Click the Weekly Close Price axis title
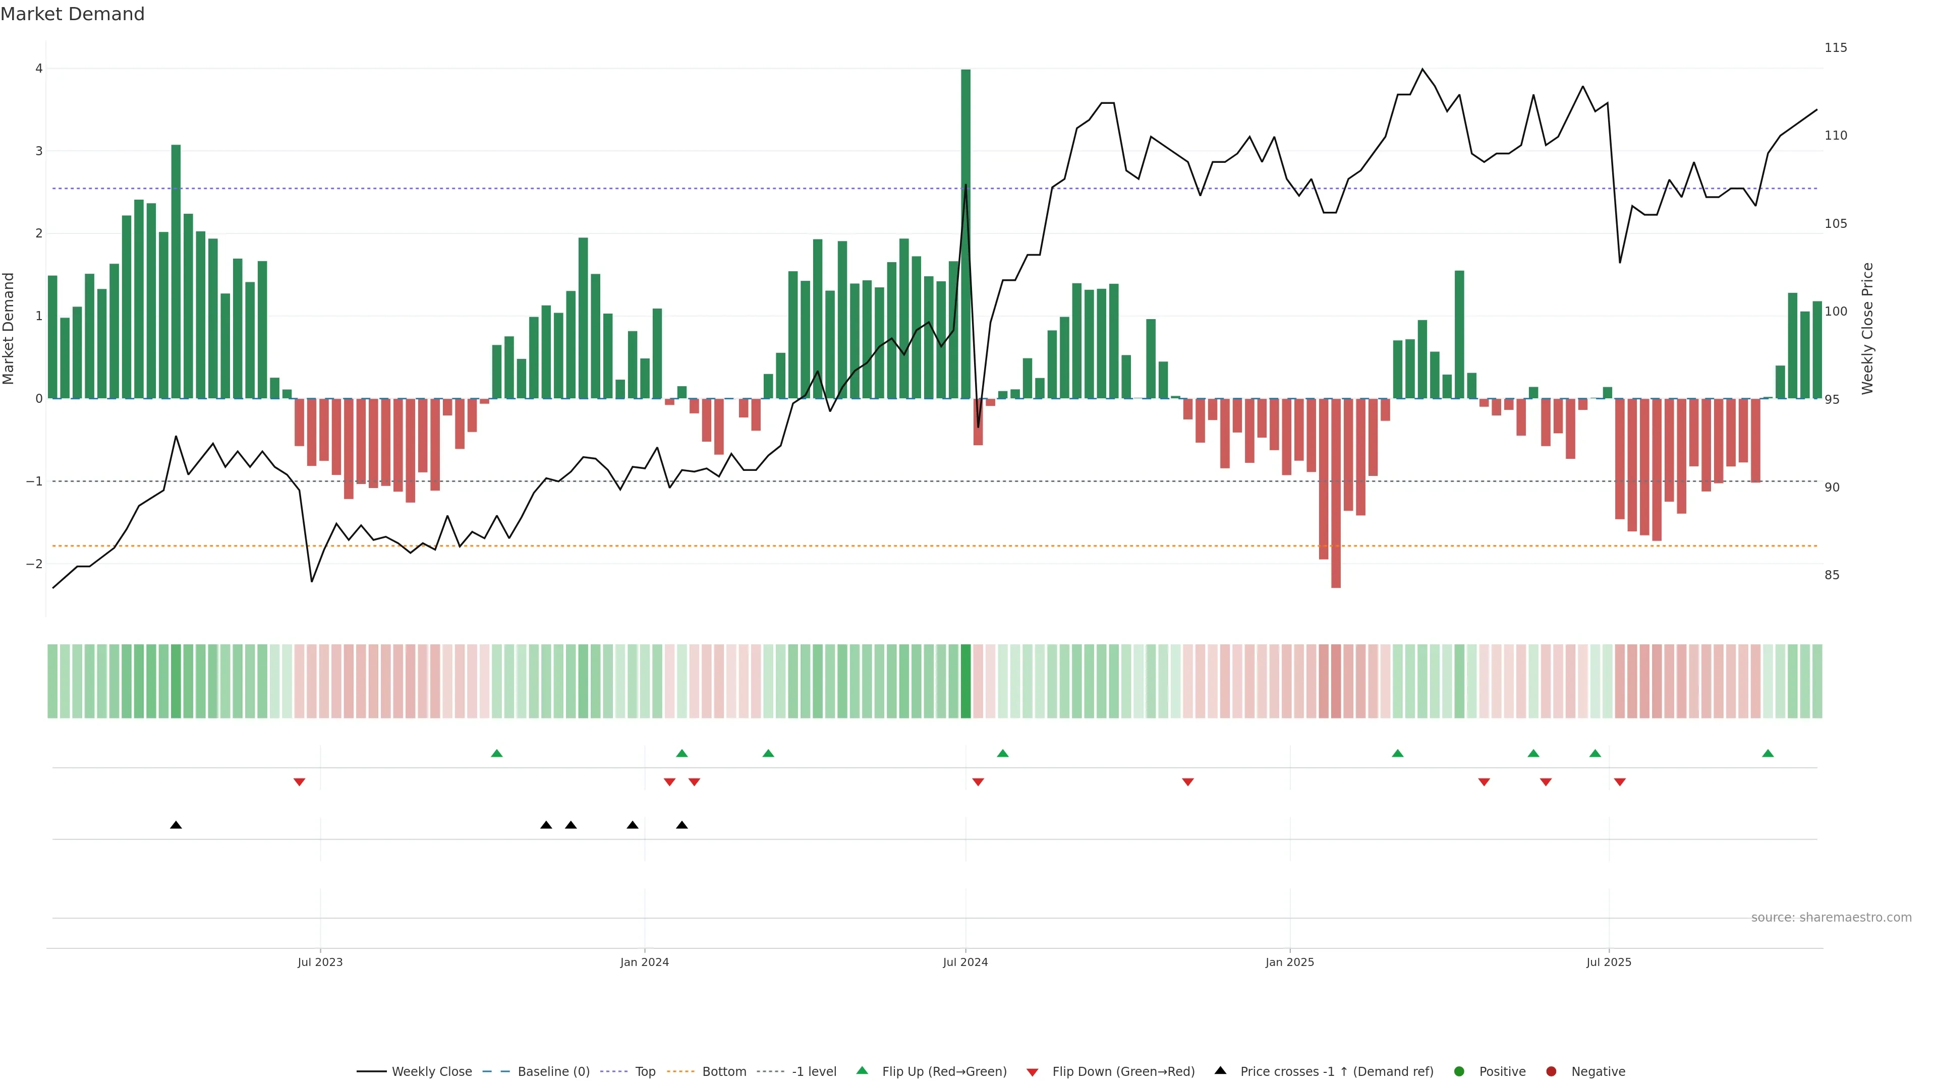This screenshot has height=1089, width=1937. point(1868,328)
